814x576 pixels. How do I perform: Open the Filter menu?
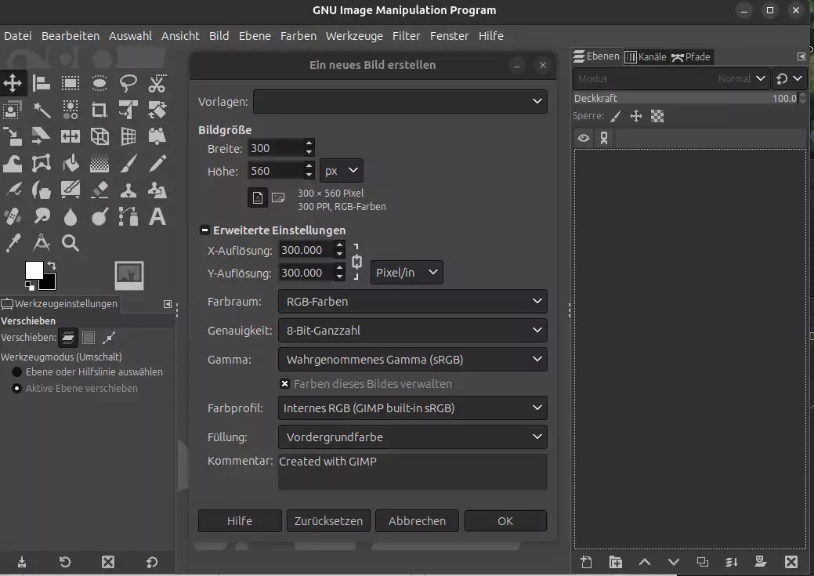(406, 36)
